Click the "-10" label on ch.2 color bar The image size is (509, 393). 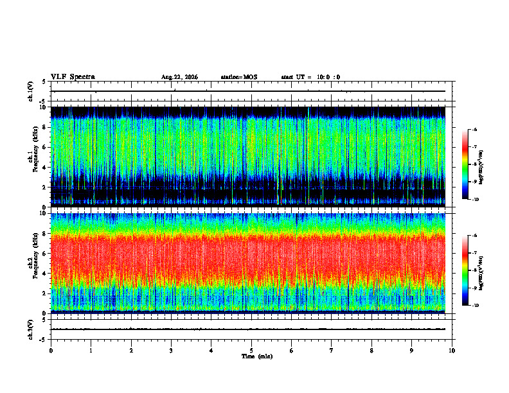(476, 306)
